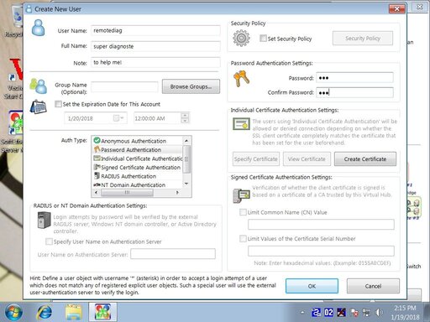Click the taskbar clock showing 2:15 PM
Image resolution: width=430 pixels, height=322 pixels.
click(405, 313)
